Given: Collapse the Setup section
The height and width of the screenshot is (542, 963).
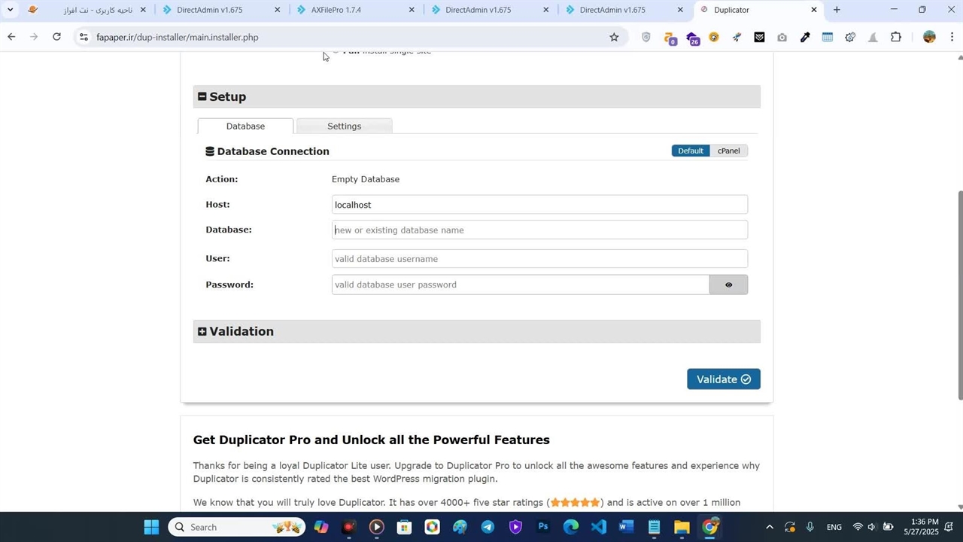Looking at the screenshot, I should click(202, 96).
